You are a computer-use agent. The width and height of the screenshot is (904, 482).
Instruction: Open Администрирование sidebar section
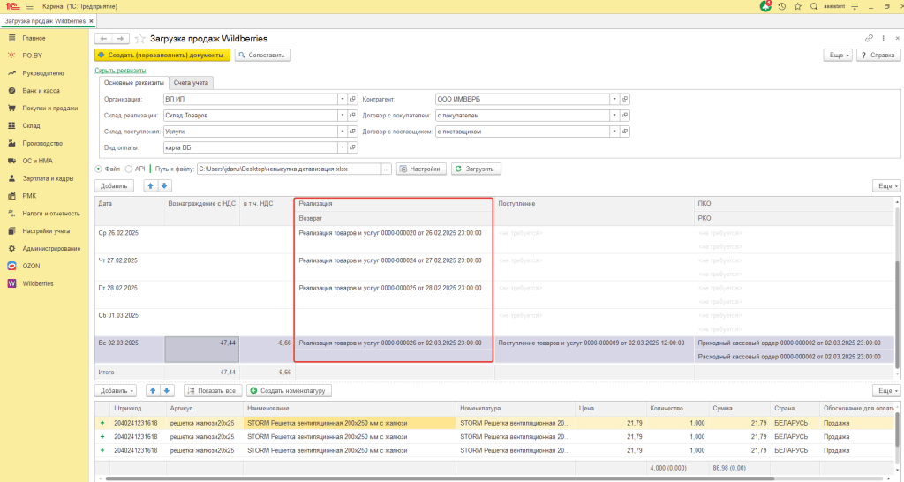coord(51,248)
